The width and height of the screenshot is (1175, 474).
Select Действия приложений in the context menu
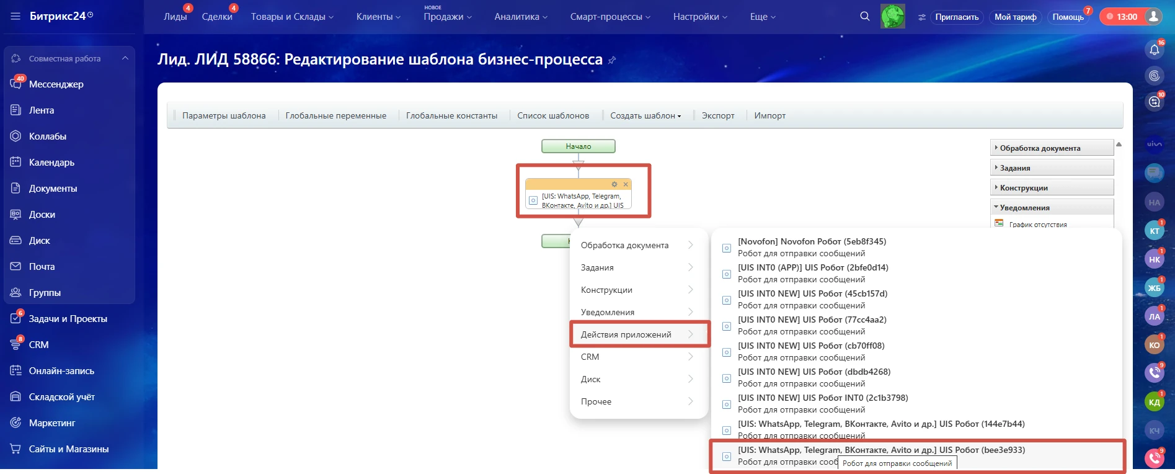(626, 334)
